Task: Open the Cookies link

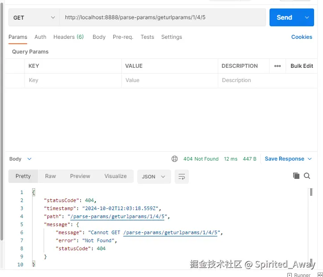Action: [x=302, y=37]
